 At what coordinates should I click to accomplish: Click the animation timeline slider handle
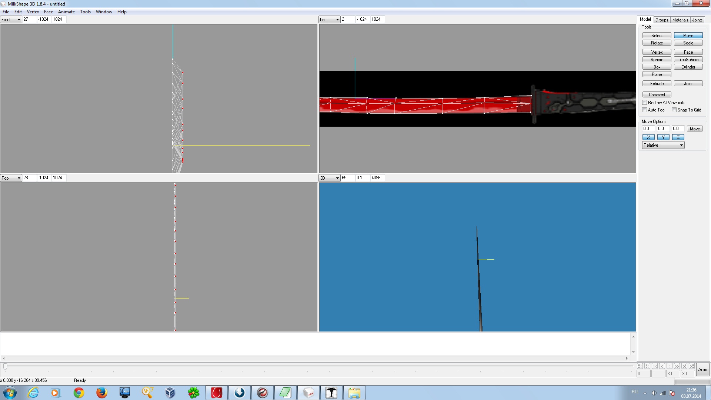click(5, 367)
